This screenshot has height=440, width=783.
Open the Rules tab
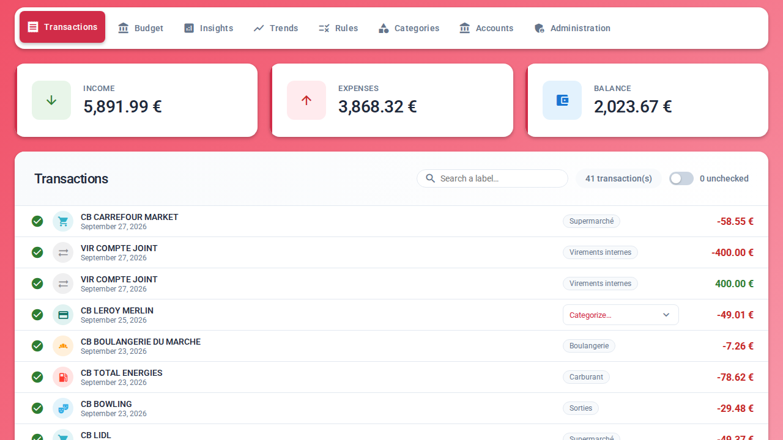[x=338, y=28]
